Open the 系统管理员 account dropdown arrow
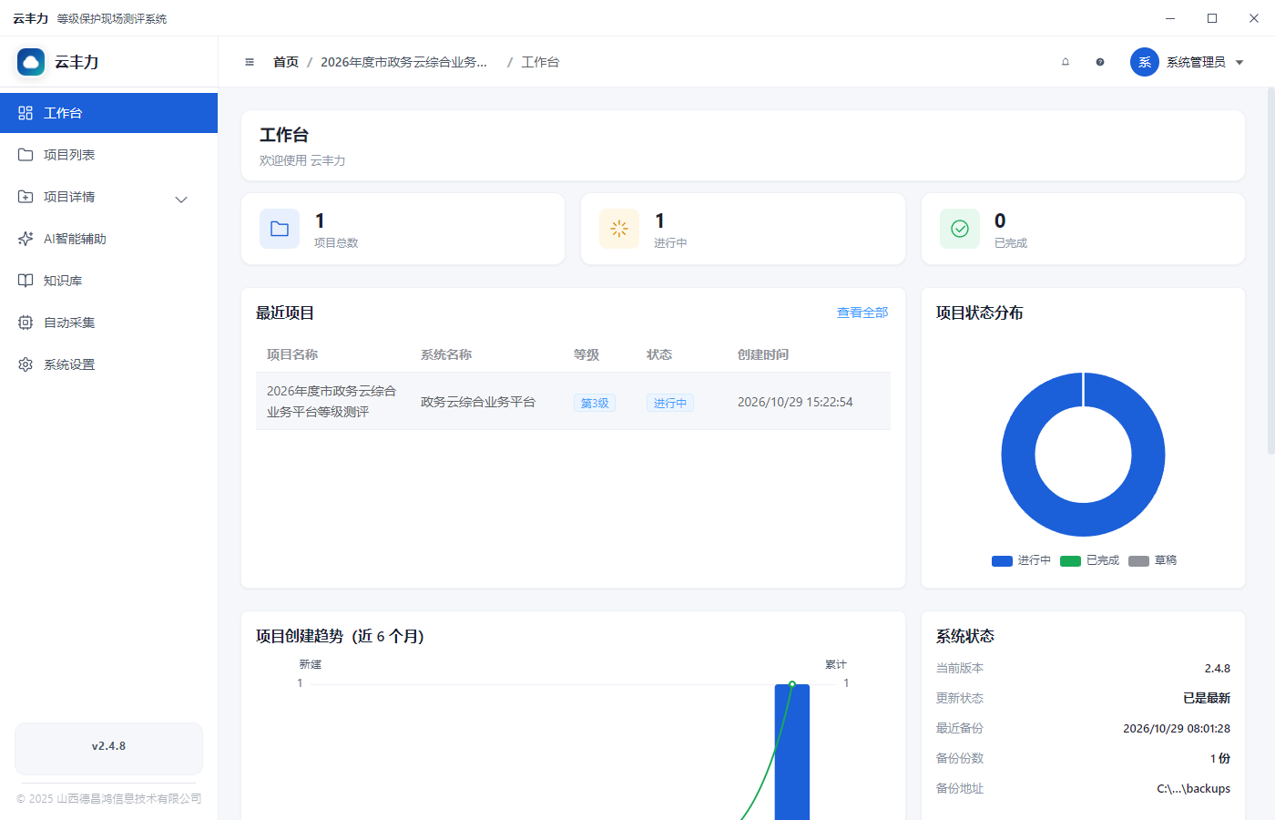Screen dimensions: 1275x820 point(1239,63)
